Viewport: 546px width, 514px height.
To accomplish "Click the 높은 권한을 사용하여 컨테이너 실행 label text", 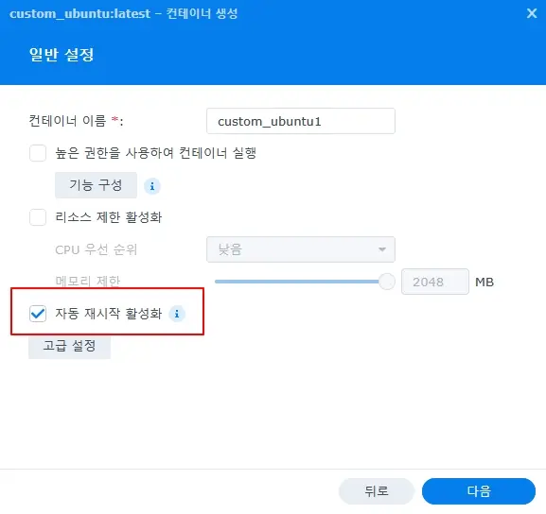I will click(x=156, y=153).
